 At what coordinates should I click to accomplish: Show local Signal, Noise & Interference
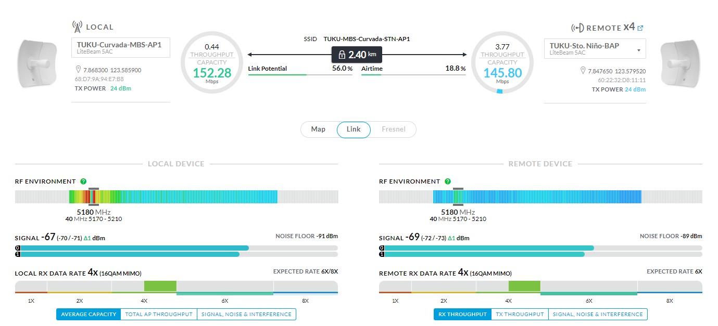click(x=246, y=314)
